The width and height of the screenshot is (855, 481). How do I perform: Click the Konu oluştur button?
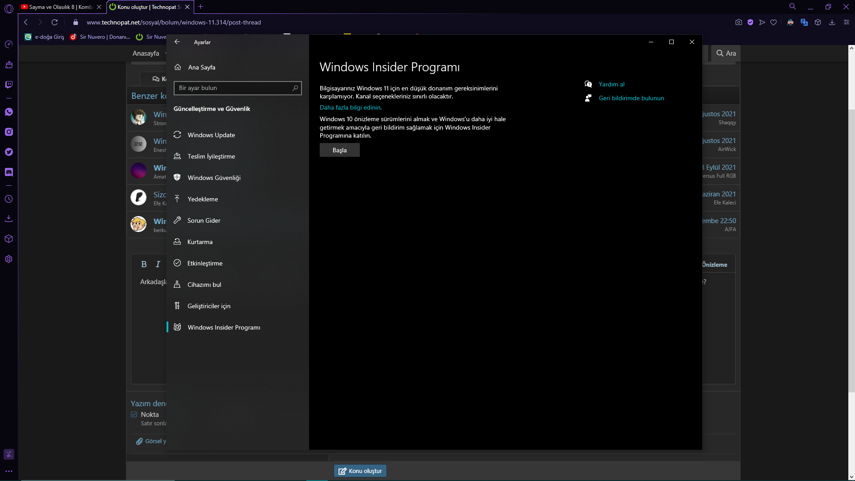(x=360, y=471)
